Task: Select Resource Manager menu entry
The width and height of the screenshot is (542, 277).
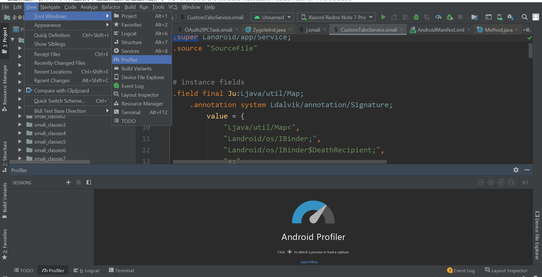Action: [142, 103]
